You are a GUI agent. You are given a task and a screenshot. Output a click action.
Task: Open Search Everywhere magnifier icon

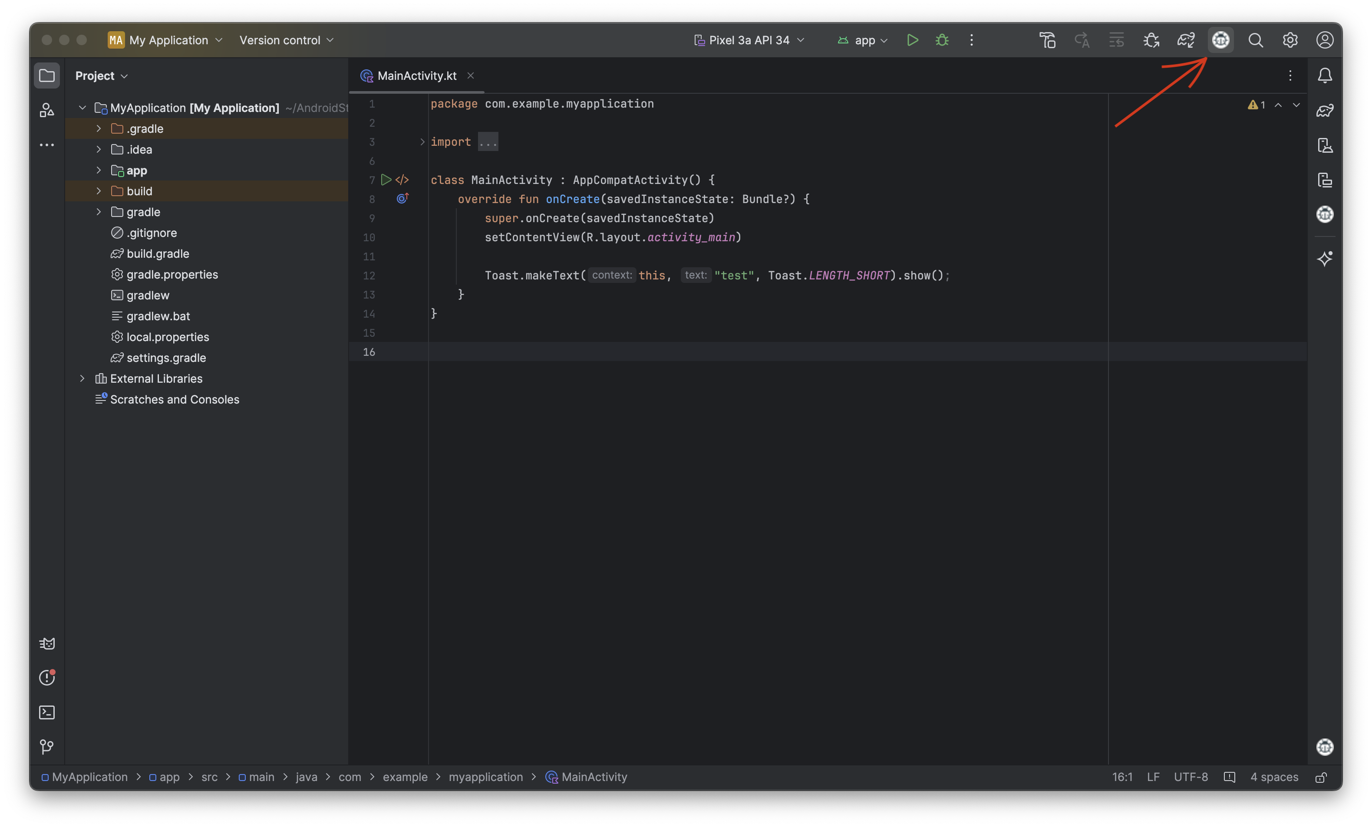click(1255, 40)
